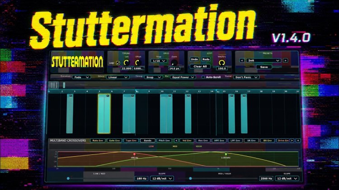Open the Theme Don't Panic dropdown

pyautogui.click(x=246, y=77)
